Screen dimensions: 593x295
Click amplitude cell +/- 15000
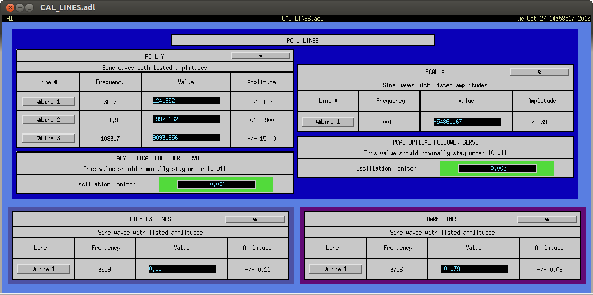[262, 138]
